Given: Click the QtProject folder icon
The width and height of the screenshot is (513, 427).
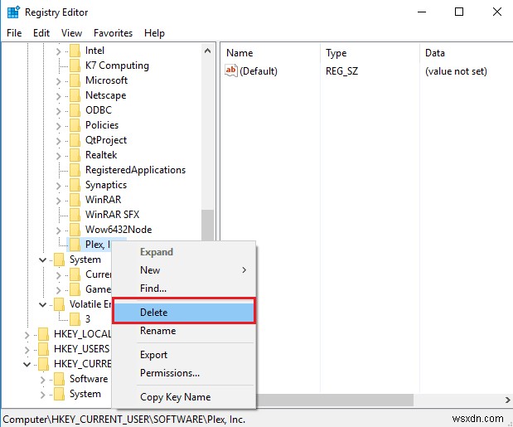Looking at the screenshot, I should point(75,140).
